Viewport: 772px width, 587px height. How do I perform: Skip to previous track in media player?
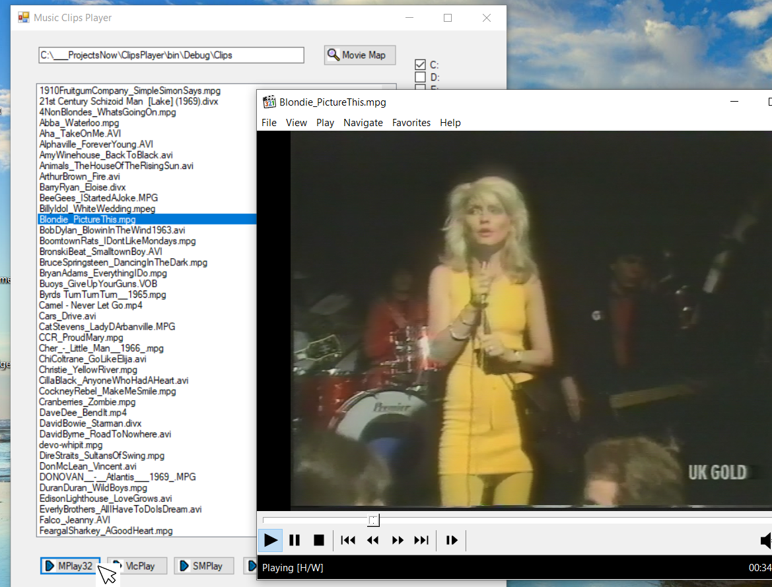(x=348, y=540)
